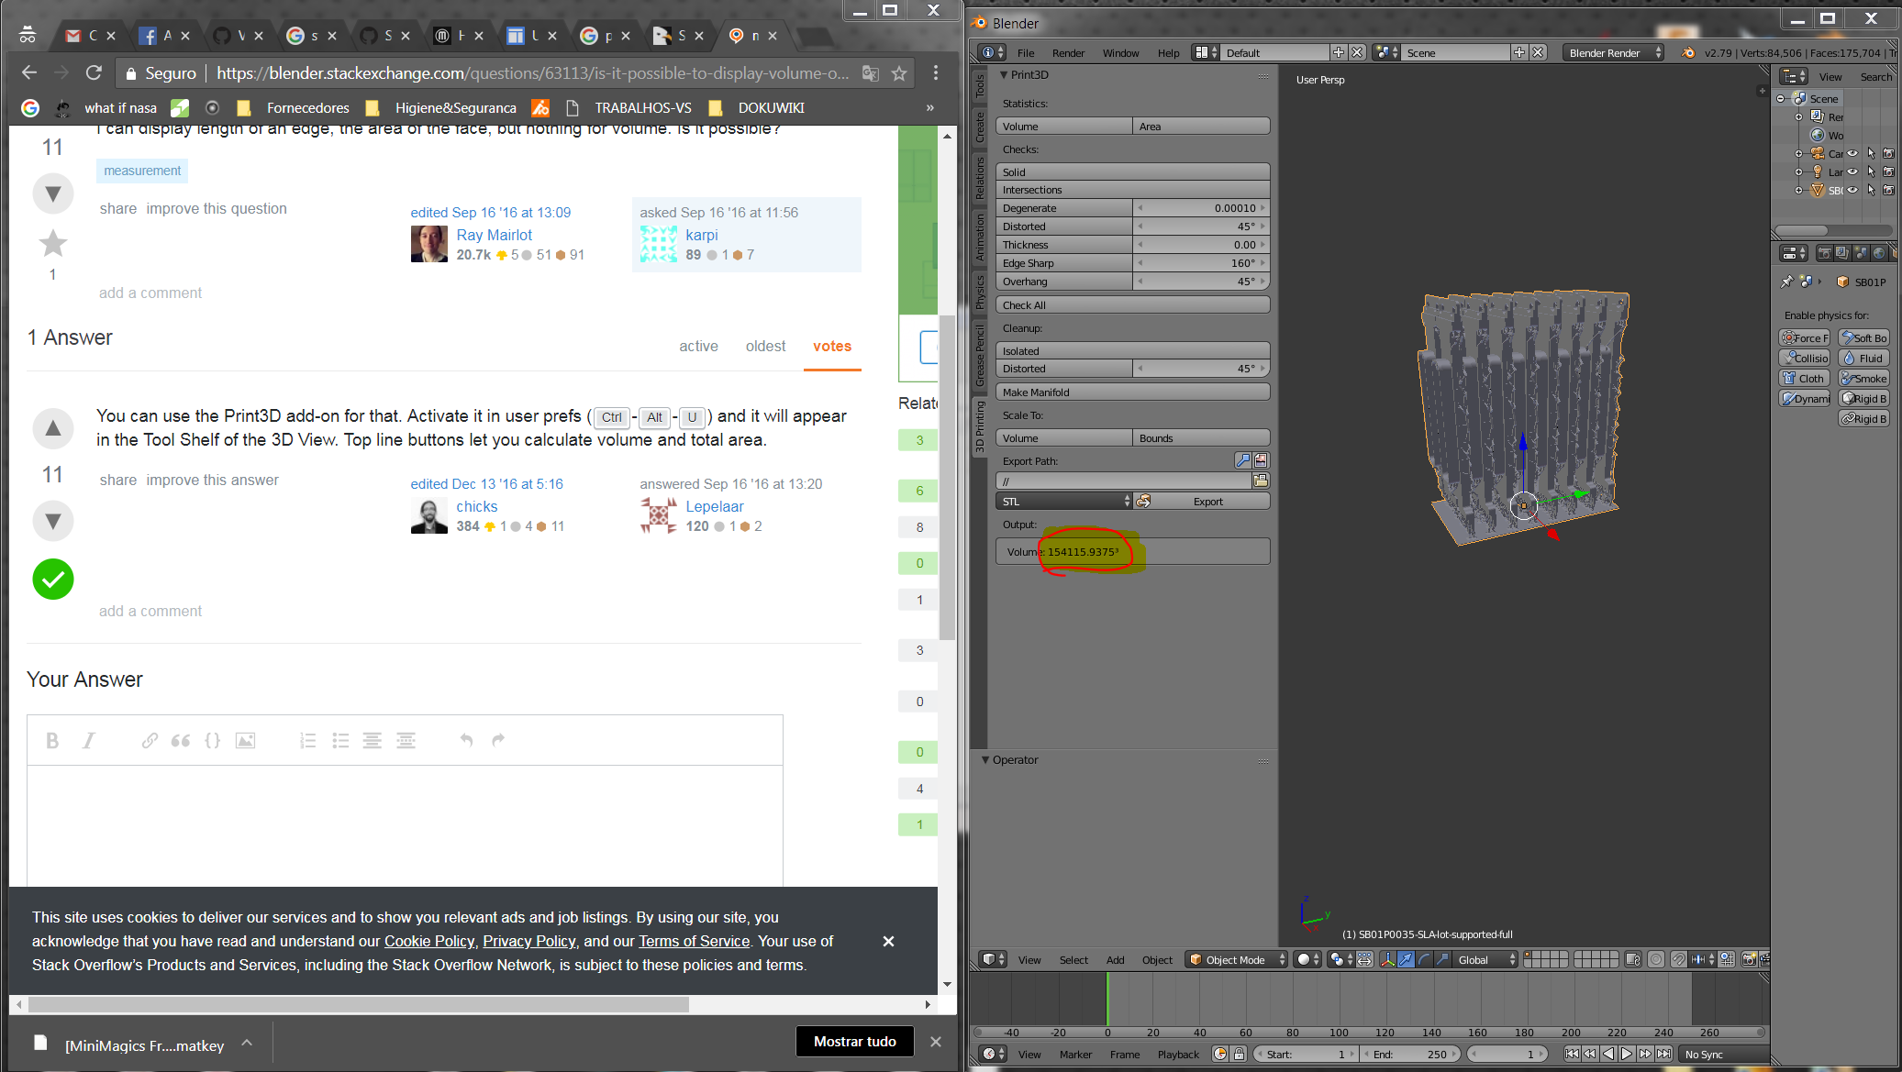Click the magnifier icon beside Export Path
Image resolution: width=1902 pixels, height=1072 pixels.
click(x=1245, y=460)
